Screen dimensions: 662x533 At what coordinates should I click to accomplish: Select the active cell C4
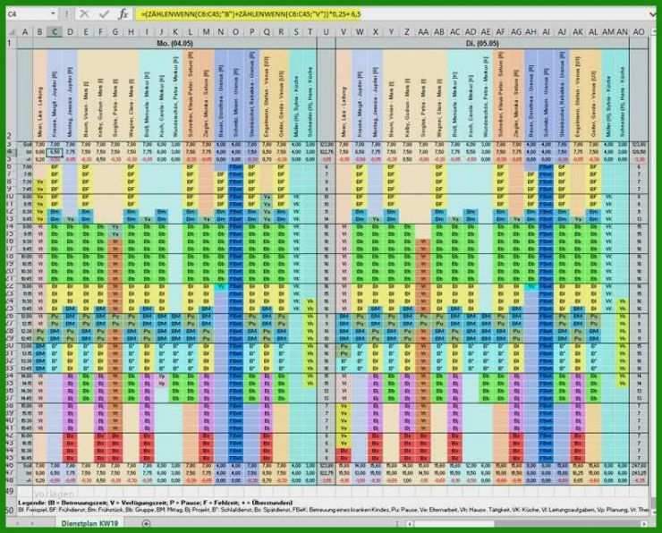tap(55, 152)
